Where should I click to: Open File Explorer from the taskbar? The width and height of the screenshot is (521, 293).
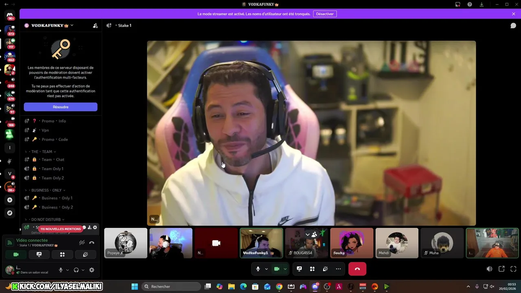231,286
